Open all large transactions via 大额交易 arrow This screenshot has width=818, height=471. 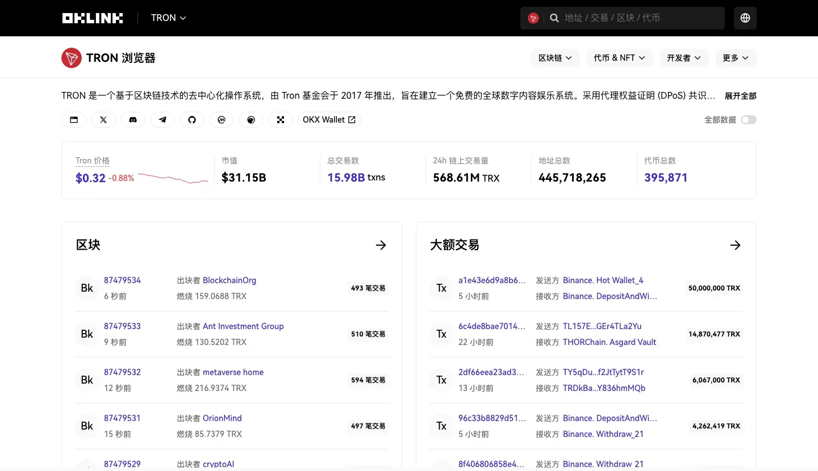tap(736, 245)
